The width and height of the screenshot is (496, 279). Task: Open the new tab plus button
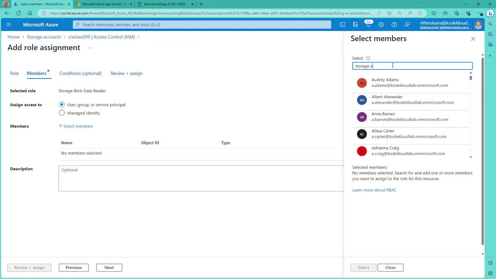pyautogui.click(x=201, y=4)
